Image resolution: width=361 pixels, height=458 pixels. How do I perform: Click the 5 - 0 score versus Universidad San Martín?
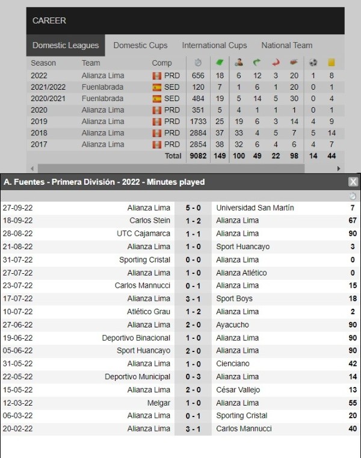point(193,208)
